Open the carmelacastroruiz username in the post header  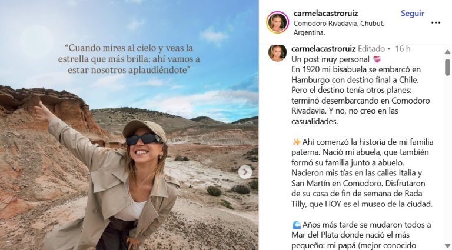(325, 14)
